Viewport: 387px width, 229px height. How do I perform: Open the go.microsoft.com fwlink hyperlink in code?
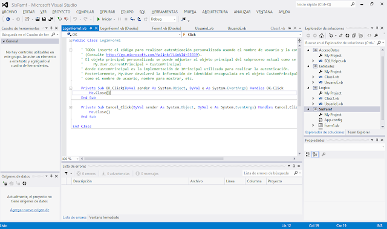coord(152,55)
